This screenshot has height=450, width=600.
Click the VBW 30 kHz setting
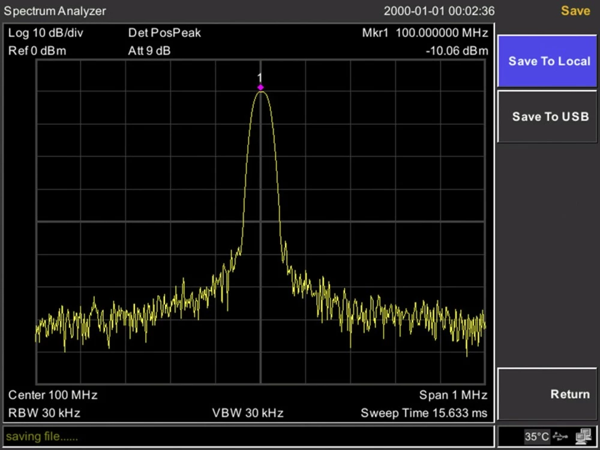pos(248,413)
